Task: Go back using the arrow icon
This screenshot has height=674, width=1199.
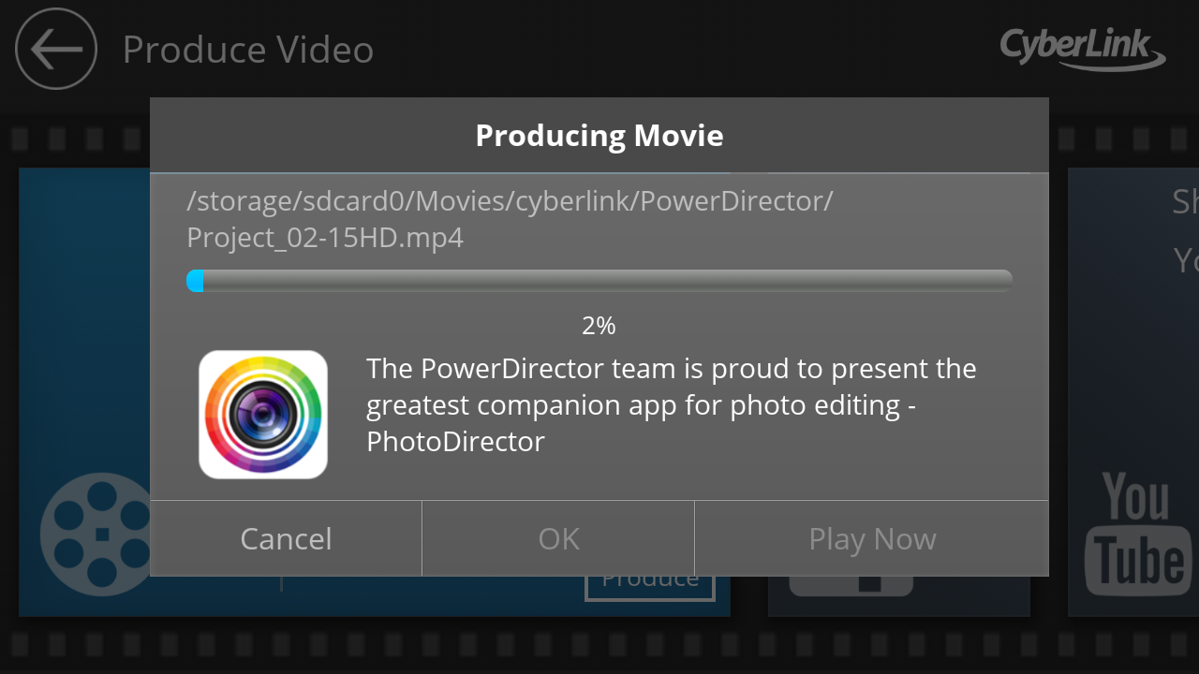Action: click(56, 49)
